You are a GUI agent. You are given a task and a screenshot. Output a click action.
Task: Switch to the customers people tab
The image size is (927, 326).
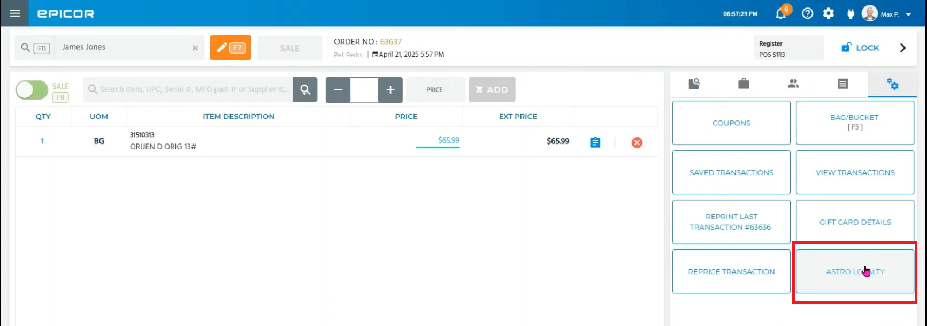tap(793, 84)
